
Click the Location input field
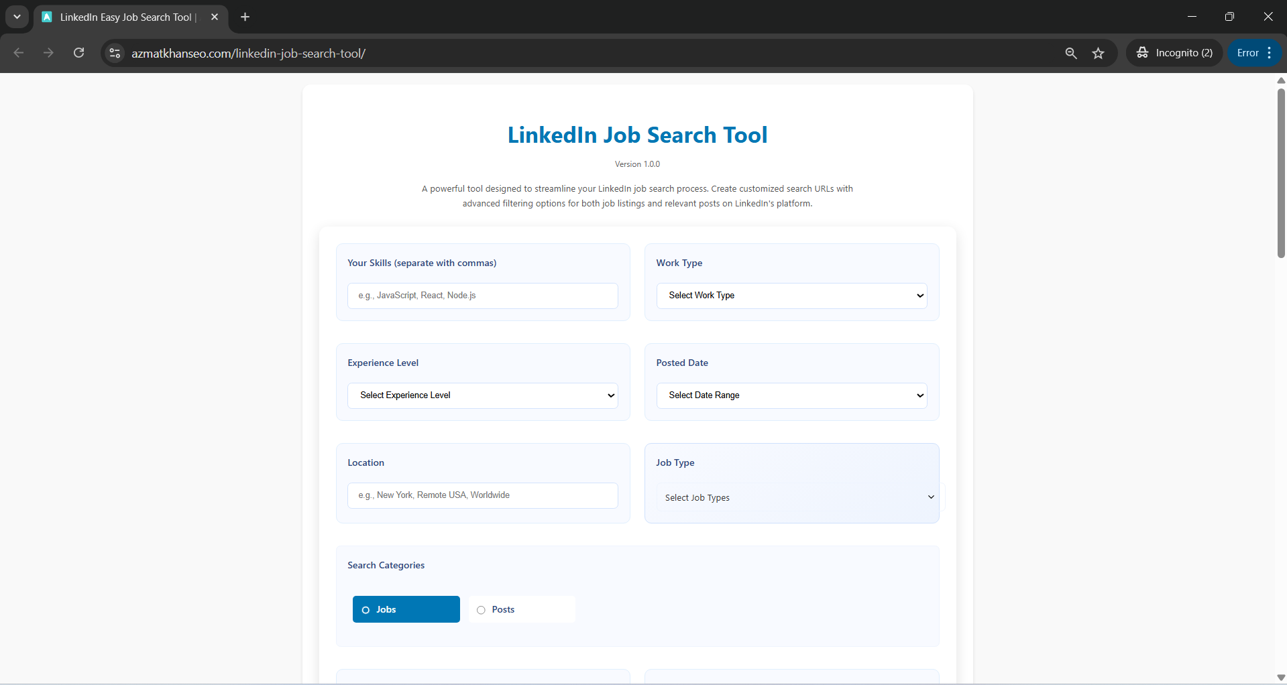coord(483,495)
